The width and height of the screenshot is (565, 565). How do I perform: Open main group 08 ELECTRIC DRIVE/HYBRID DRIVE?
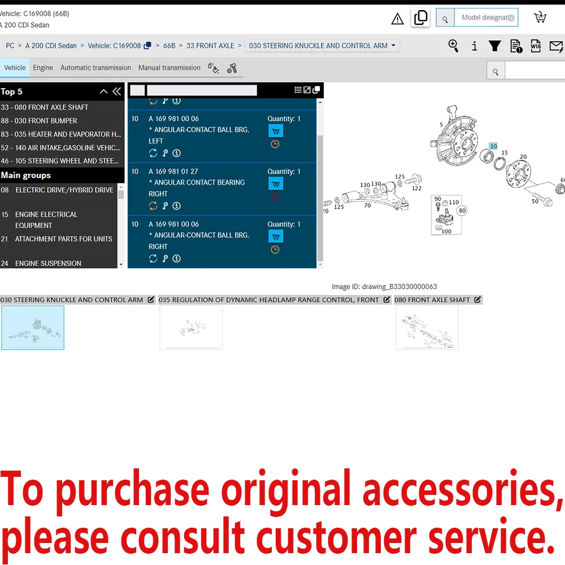pyautogui.click(x=58, y=190)
